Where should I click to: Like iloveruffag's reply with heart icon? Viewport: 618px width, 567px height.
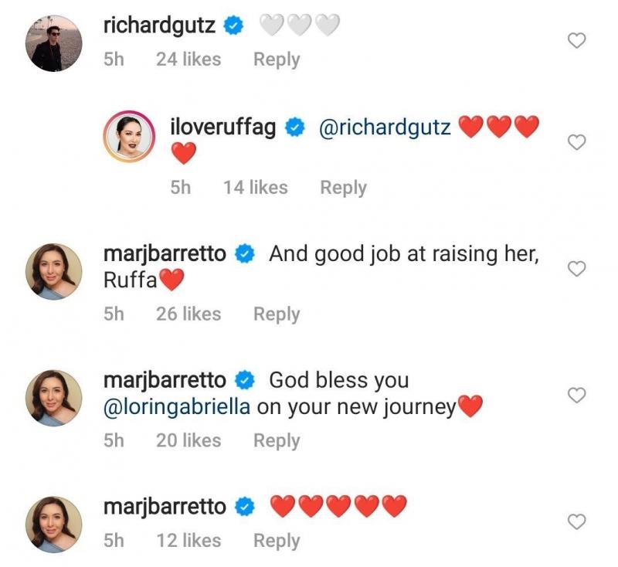[577, 141]
